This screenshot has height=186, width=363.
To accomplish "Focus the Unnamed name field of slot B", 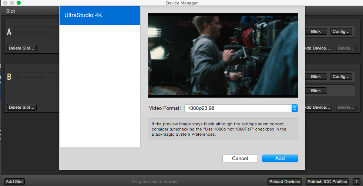I will (x=36, y=77).
